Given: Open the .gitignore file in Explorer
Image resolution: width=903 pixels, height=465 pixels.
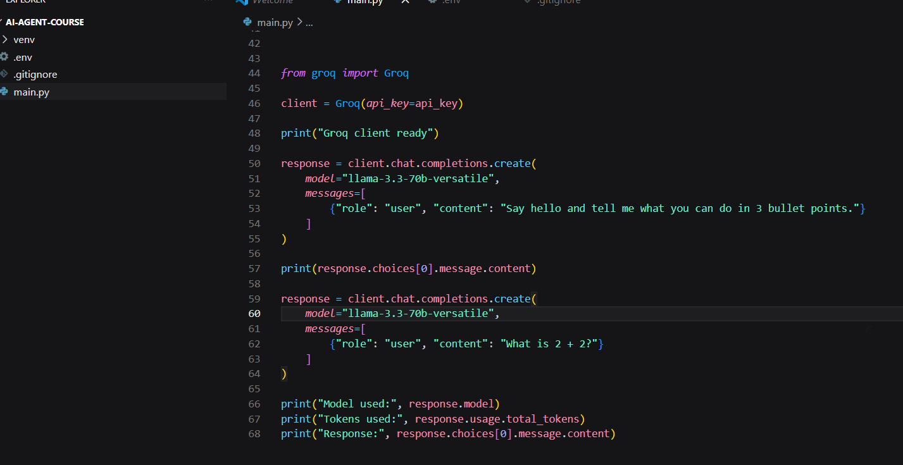Looking at the screenshot, I should (x=35, y=75).
